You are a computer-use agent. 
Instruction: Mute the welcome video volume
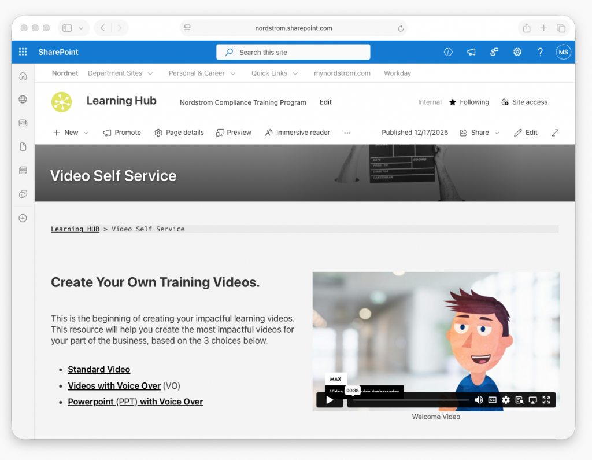[x=479, y=400]
